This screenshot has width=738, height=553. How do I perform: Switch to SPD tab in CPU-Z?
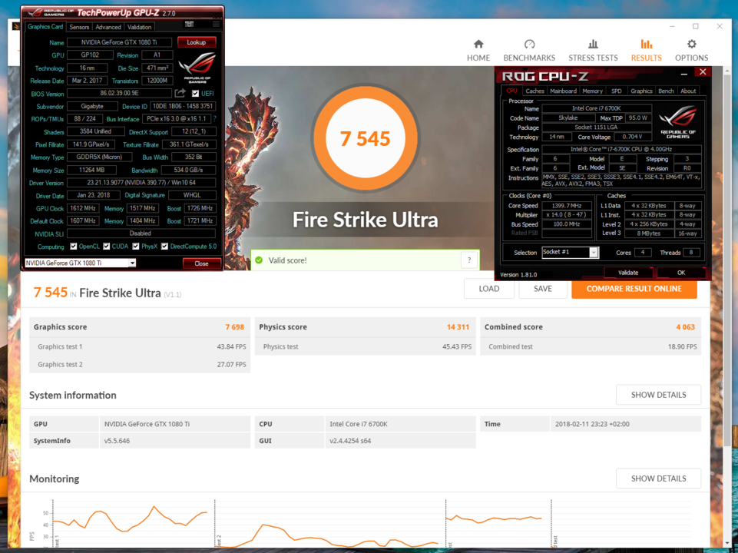click(617, 91)
